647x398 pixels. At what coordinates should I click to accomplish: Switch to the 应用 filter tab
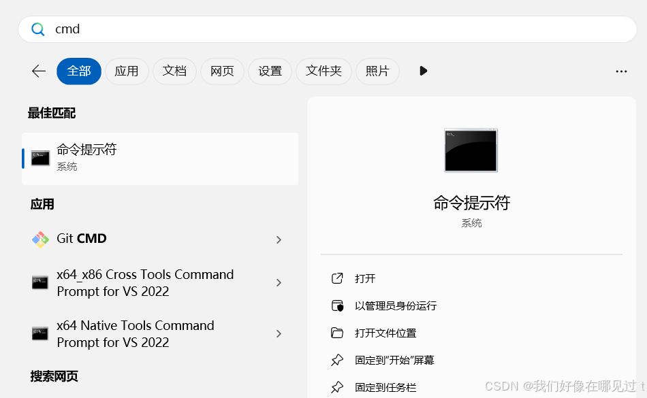127,71
